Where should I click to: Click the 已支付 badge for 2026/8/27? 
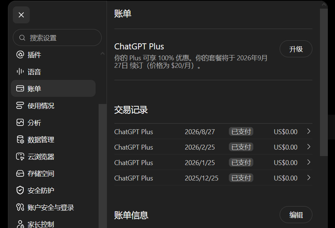241,131
